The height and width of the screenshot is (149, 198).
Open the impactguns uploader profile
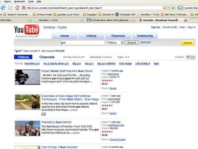point(113,74)
